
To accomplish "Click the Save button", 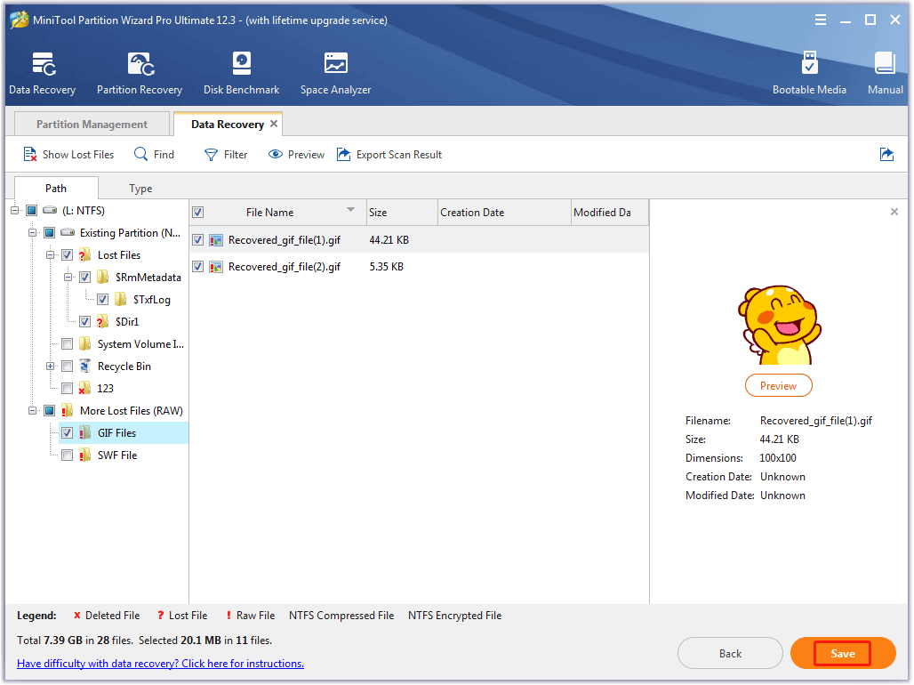I will [842, 653].
